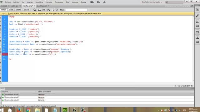Open the Ayuda menu
This screenshot has width=200, height=112.
83,2
